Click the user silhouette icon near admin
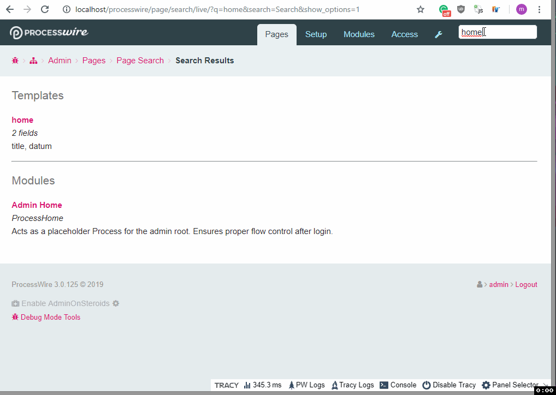Viewport: 556px width, 395px height. (479, 284)
